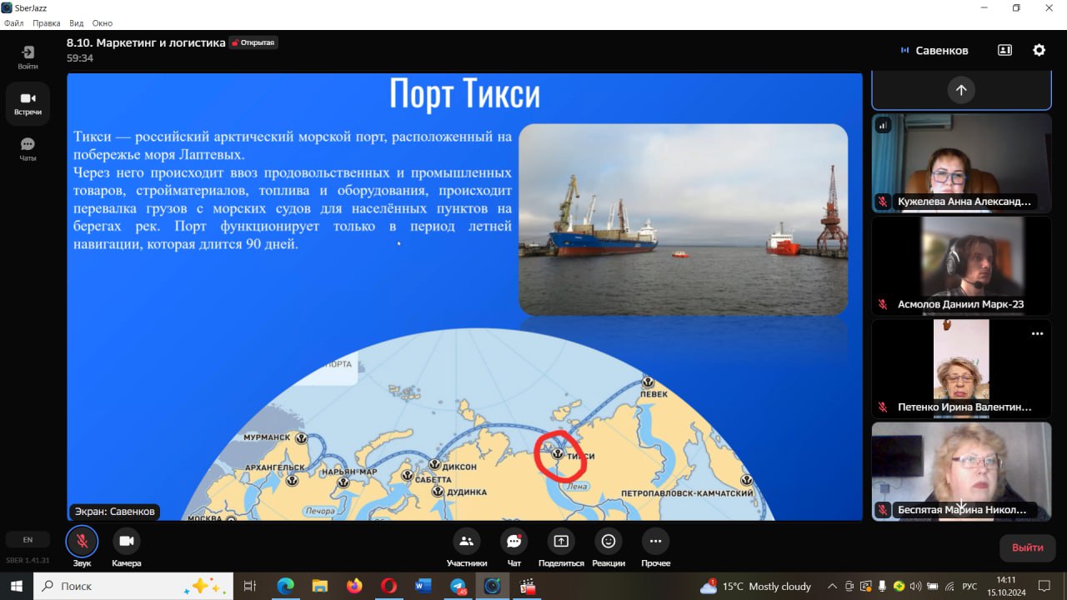1067x600 pixels.
Task: Click muted mic icon on Кужелева tile
Action: 883,202
